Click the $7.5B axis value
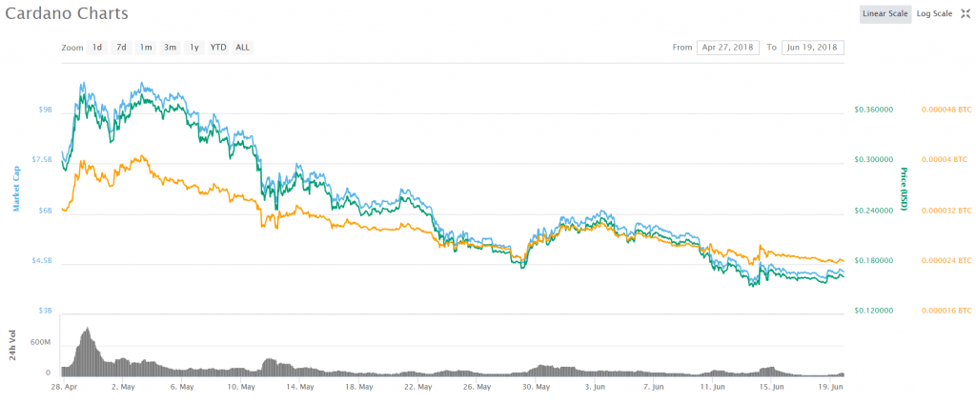Viewport: 976px width, 403px height. click(x=42, y=160)
